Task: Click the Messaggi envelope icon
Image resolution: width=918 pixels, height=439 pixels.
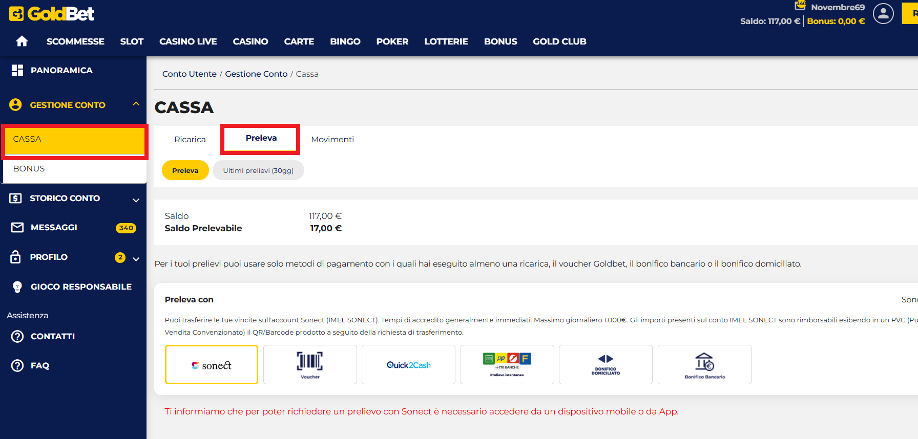Action: click(x=17, y=227)
